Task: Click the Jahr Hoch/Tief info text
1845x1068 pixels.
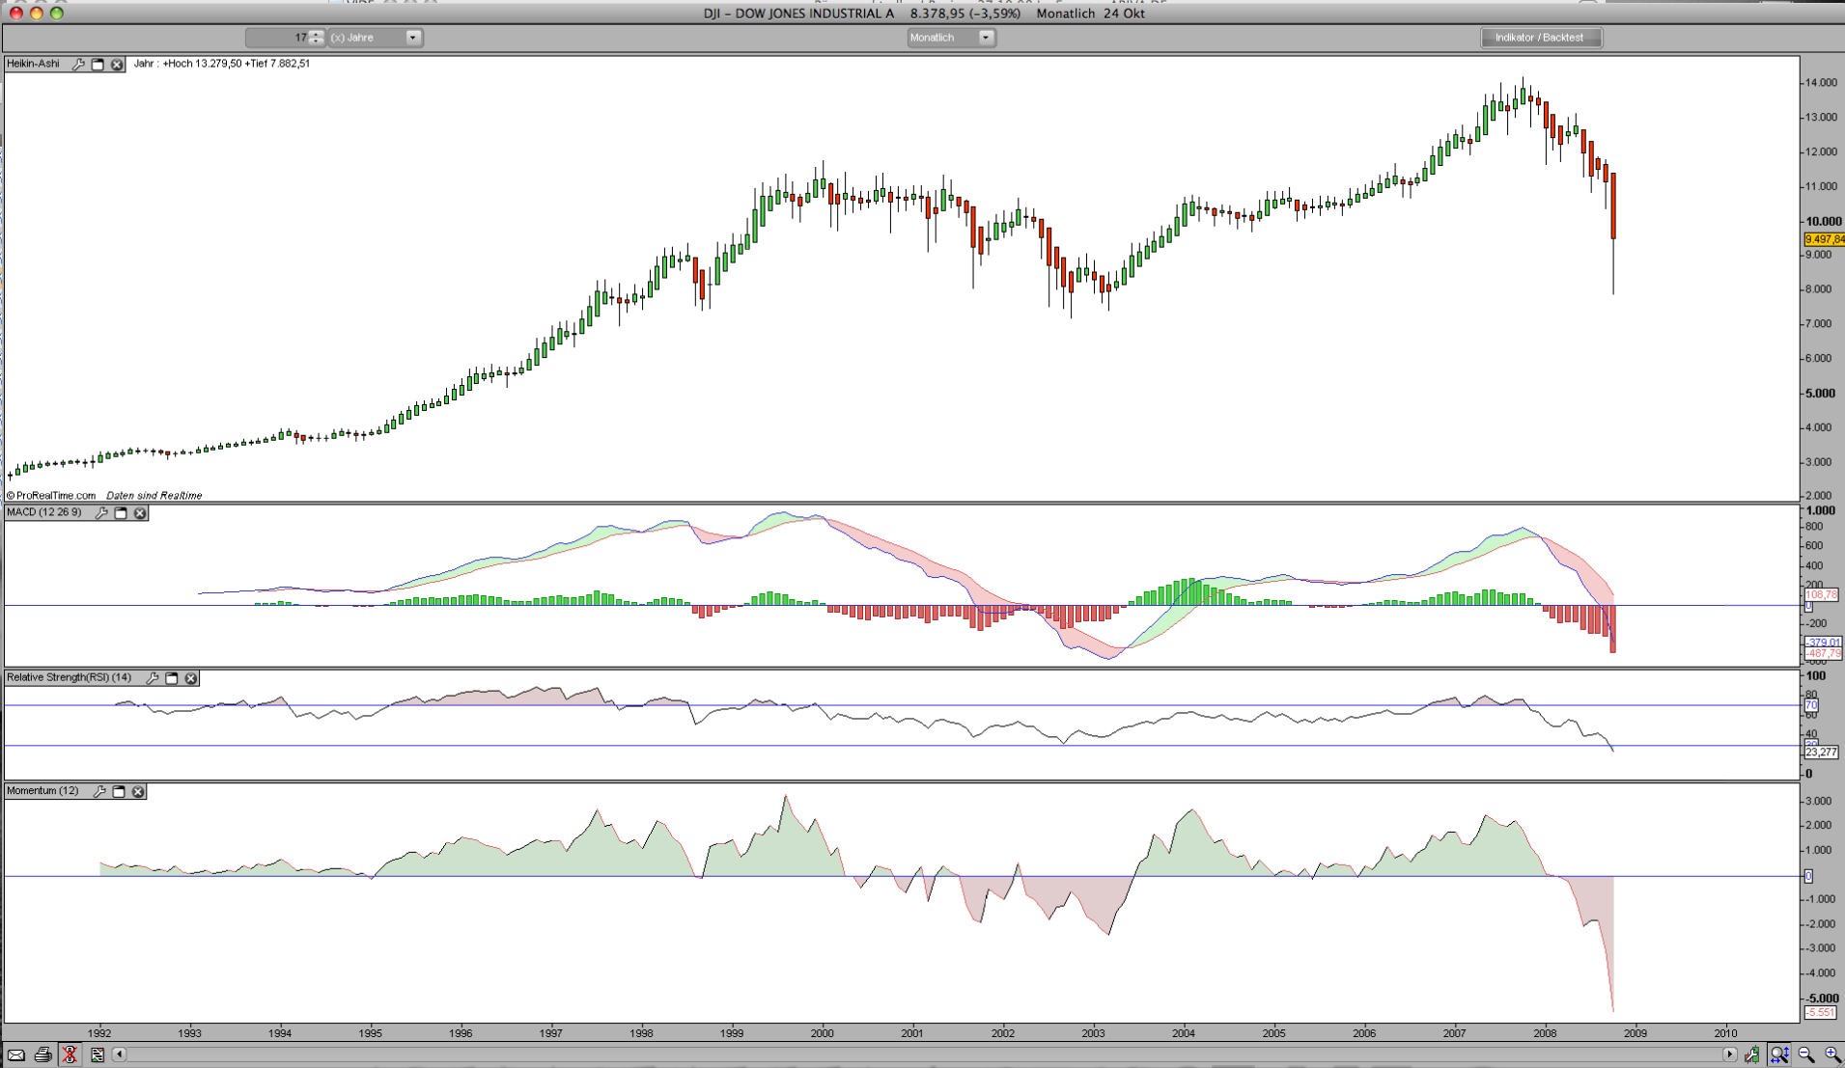Action: 222,64
